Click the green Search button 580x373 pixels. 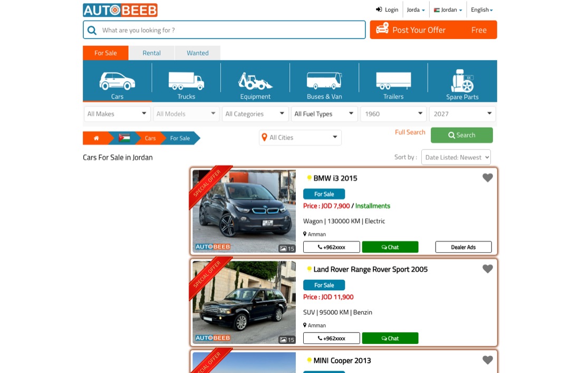(462, 135)
